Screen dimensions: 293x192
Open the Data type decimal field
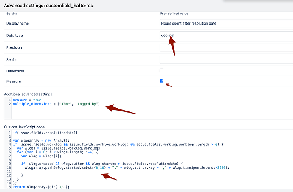click(226, 36)
